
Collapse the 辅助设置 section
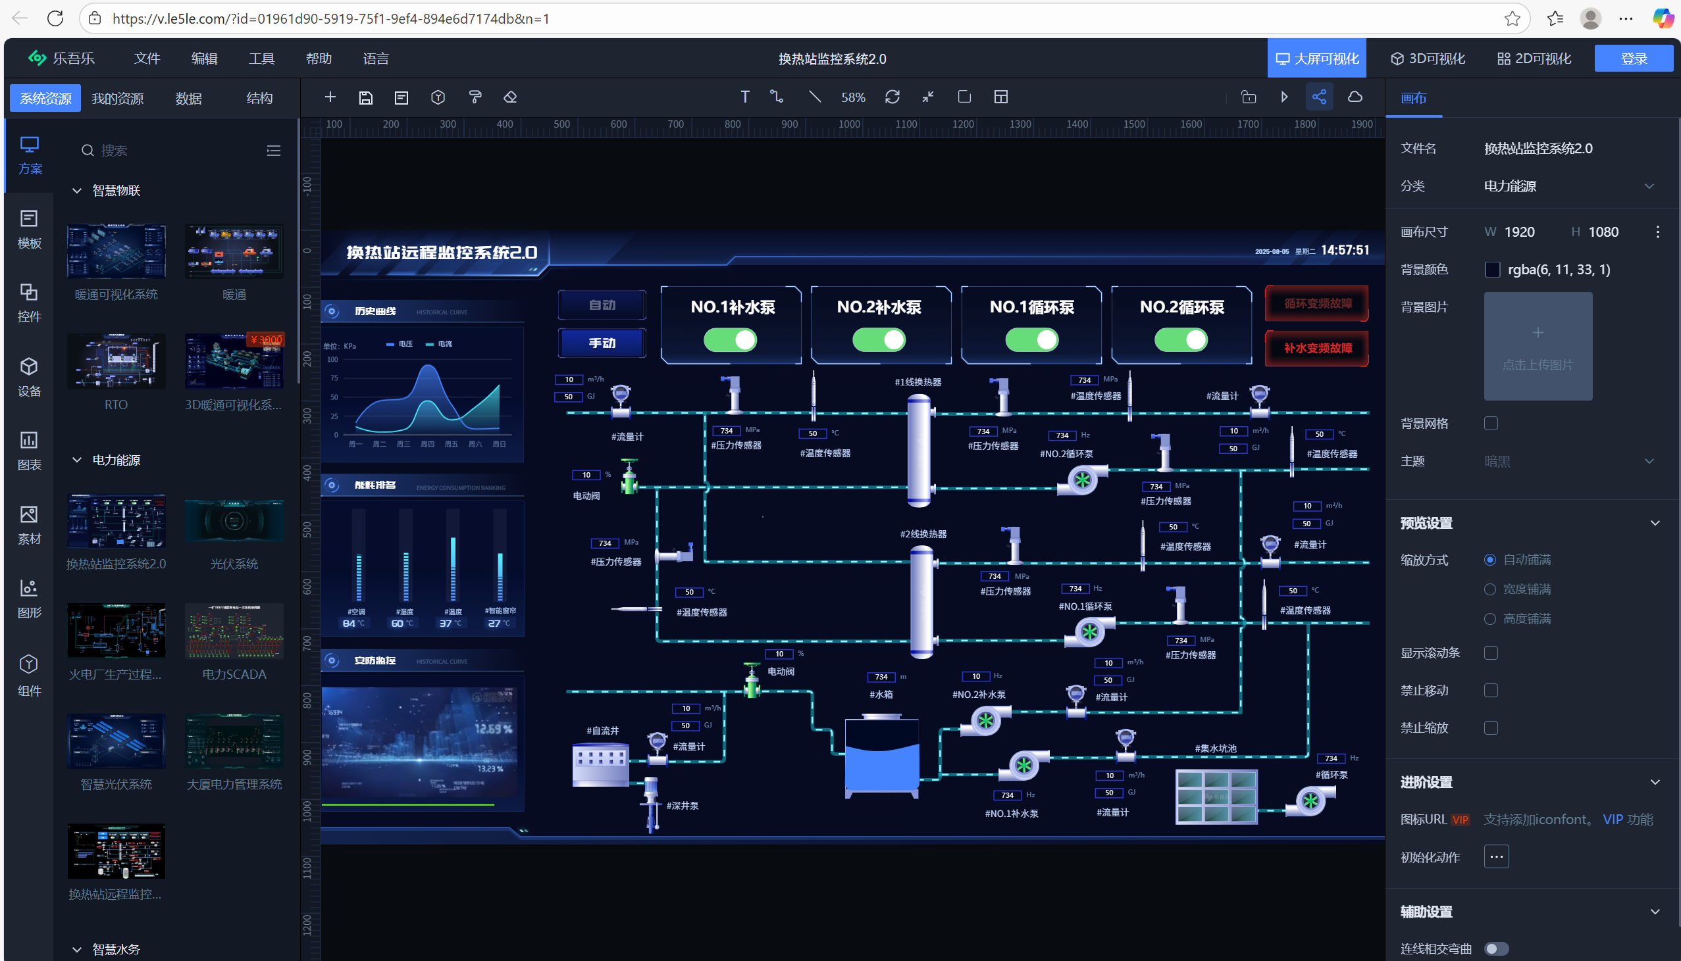click(1655, 912)
